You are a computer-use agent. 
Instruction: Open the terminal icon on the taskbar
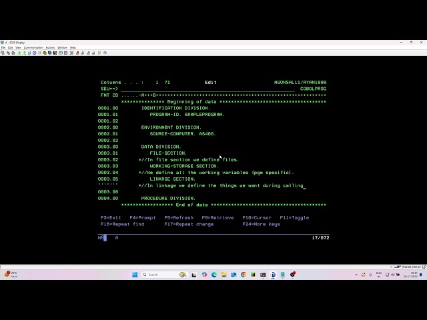click(263, 275)
